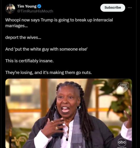Click the shield watermark logo in video corner
The width and height of the screenshot is (140, 148).
coord(123,87)
